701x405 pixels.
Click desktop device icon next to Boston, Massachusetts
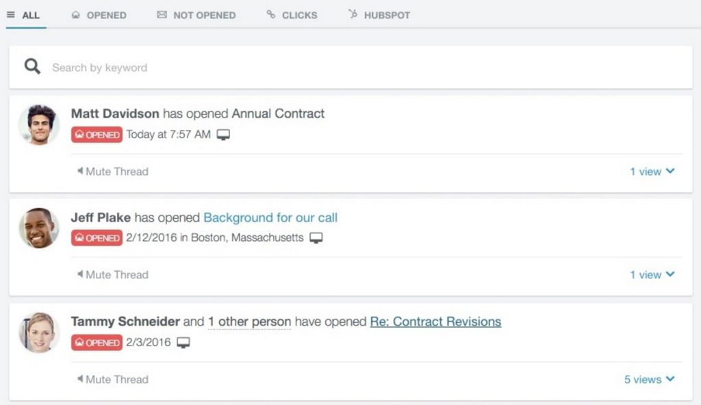(316, 238)
